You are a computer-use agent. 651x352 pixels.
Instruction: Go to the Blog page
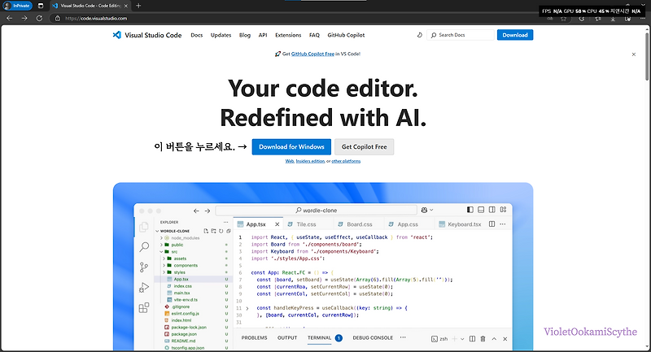(245, 35)
